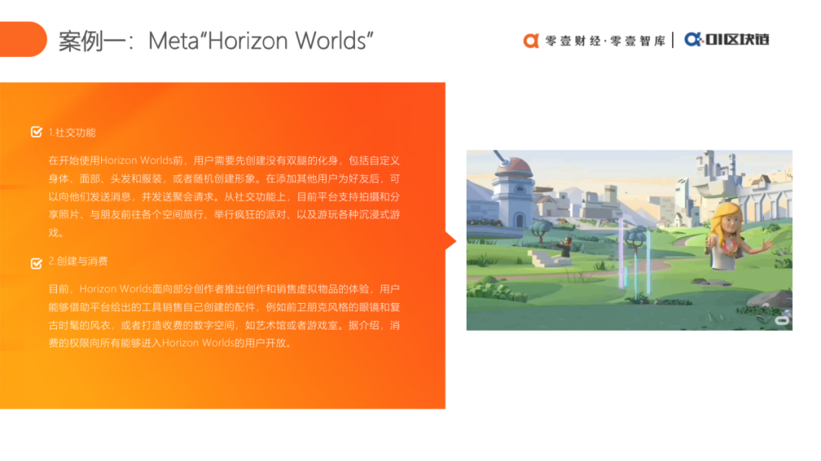
Task: Click the blue 01区块链 logo icon
Action: [694, 39]
